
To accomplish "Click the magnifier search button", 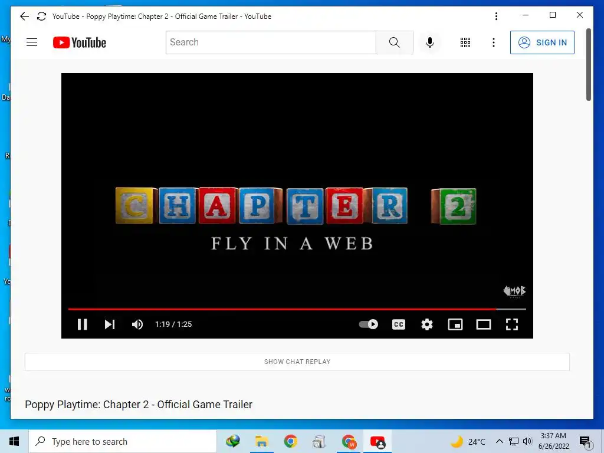I will [395, 42].
